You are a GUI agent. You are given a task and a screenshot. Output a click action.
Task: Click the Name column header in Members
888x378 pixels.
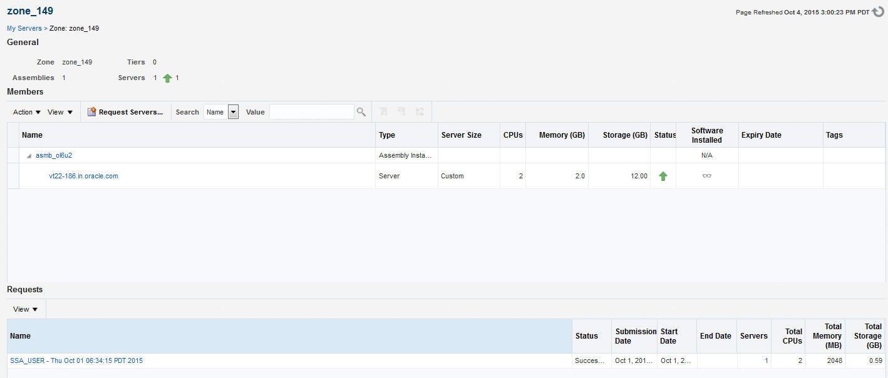tap(197, 135)
